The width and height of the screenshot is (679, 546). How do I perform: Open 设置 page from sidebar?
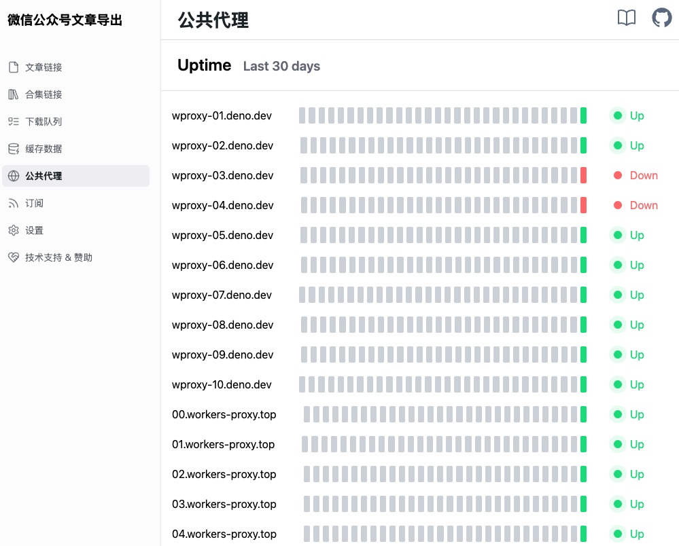click(75, 230)
